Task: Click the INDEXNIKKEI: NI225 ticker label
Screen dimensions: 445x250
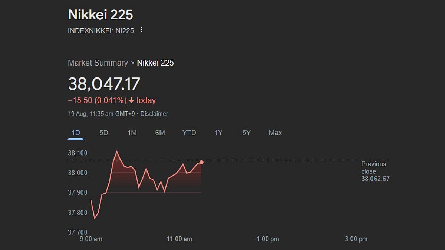Action: pos(101,31)
